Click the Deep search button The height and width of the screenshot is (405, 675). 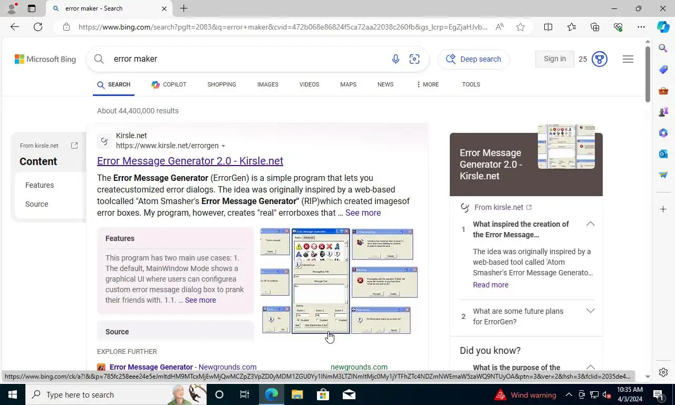[x=474, y=59]
